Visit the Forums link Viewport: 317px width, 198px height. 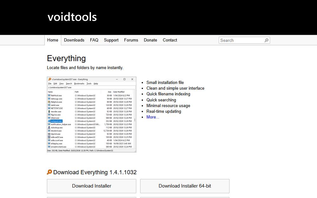click(x=131, y=40)
